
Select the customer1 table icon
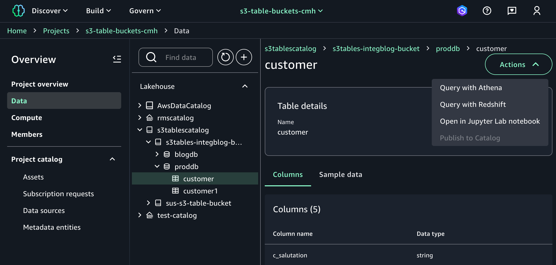click(x=176, y=191)
